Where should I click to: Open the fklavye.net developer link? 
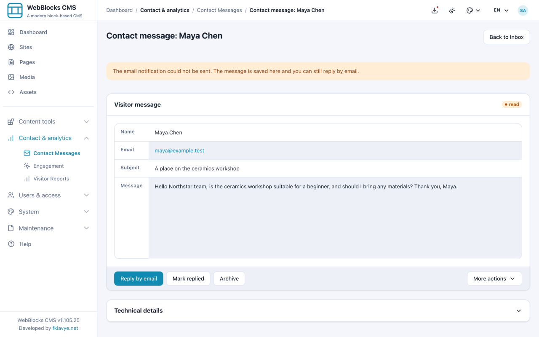(65, 328)
